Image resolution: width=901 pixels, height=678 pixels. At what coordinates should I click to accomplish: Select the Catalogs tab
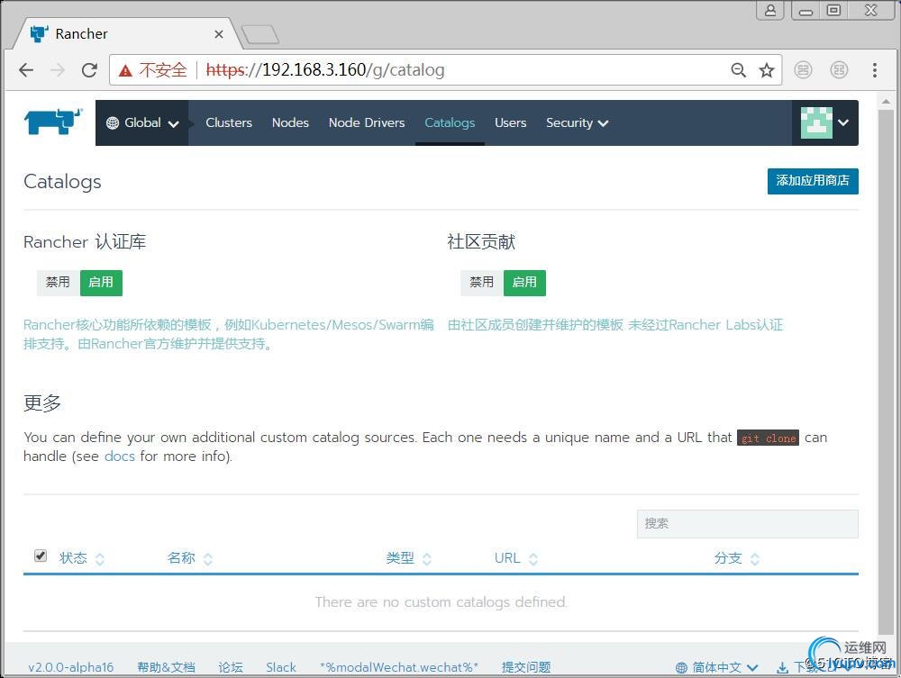[450, 122]
